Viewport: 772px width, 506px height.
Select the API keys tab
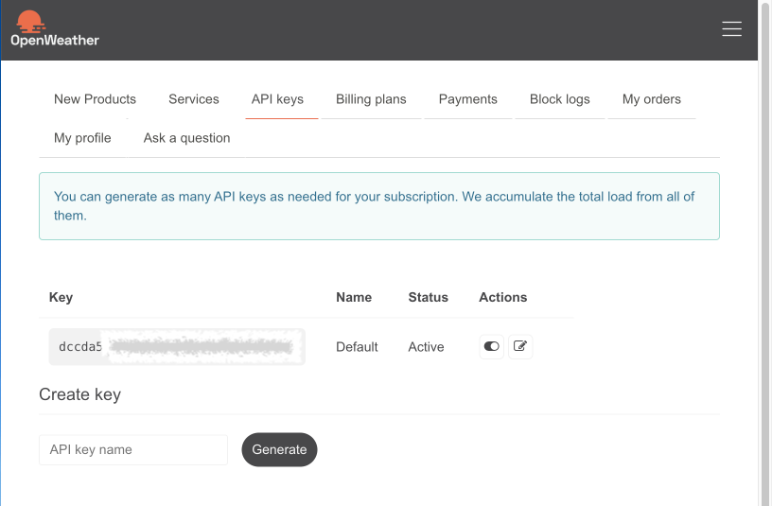tap(277, 99)
